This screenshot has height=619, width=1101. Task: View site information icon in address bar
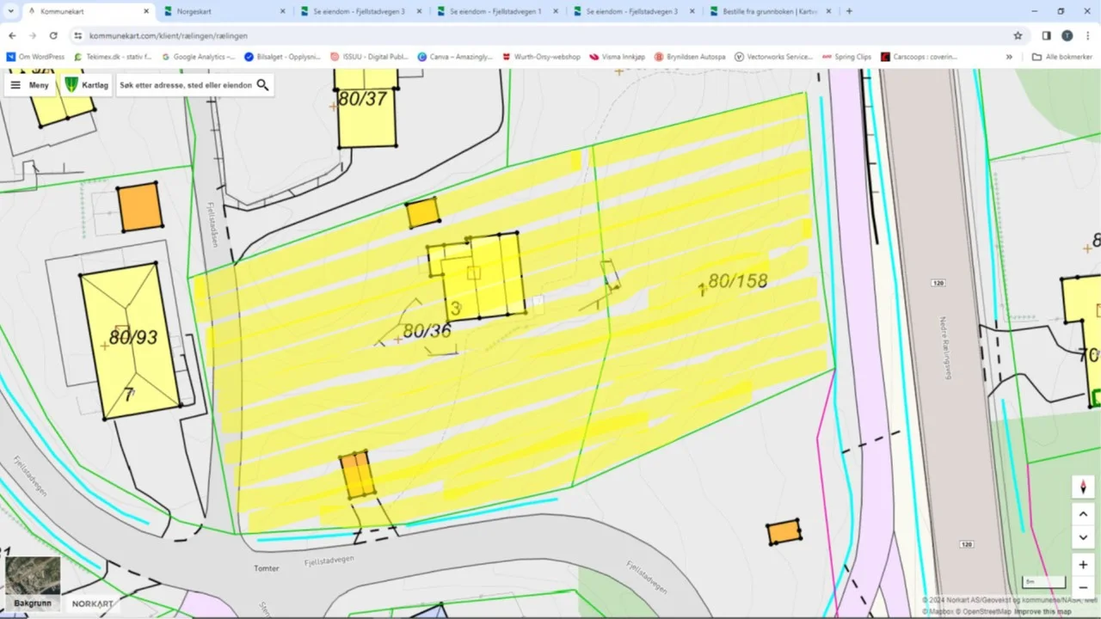[77, 35]
